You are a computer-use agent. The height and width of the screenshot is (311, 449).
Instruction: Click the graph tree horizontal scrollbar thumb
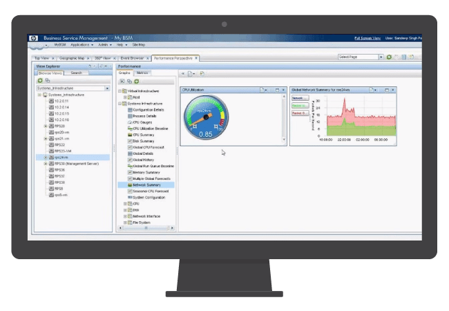tap(146, 228)
